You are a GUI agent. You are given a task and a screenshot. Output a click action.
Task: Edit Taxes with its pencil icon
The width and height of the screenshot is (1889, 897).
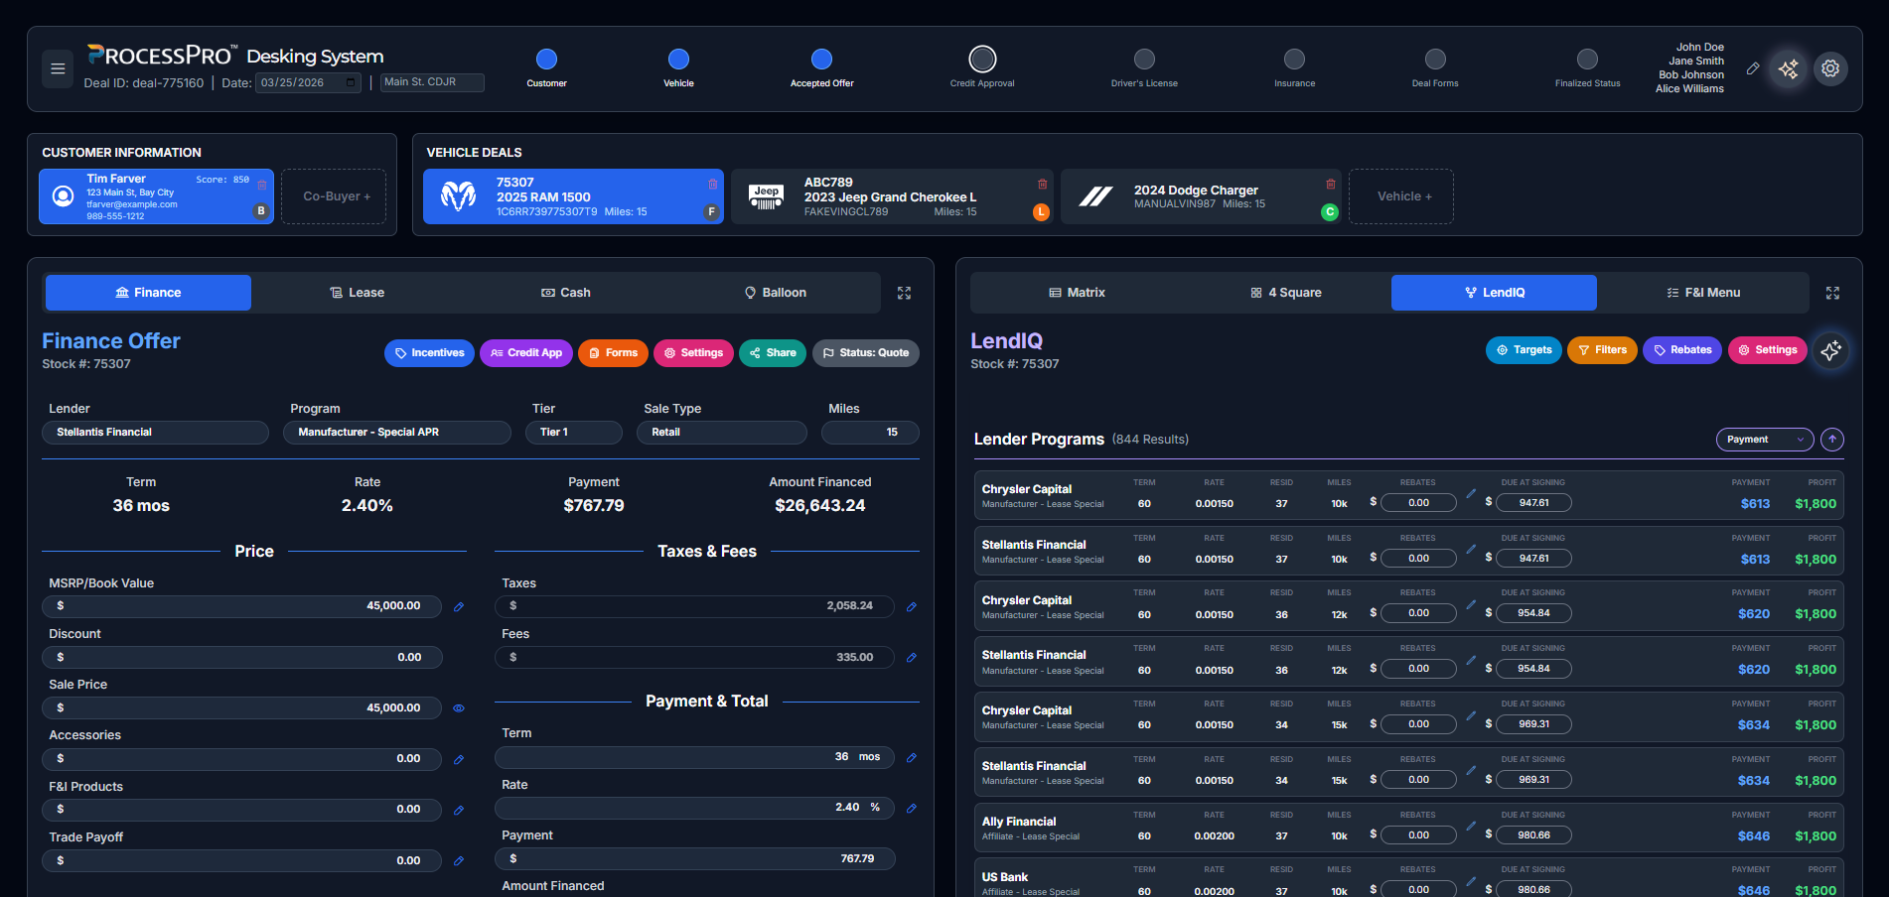click(912, 606)
